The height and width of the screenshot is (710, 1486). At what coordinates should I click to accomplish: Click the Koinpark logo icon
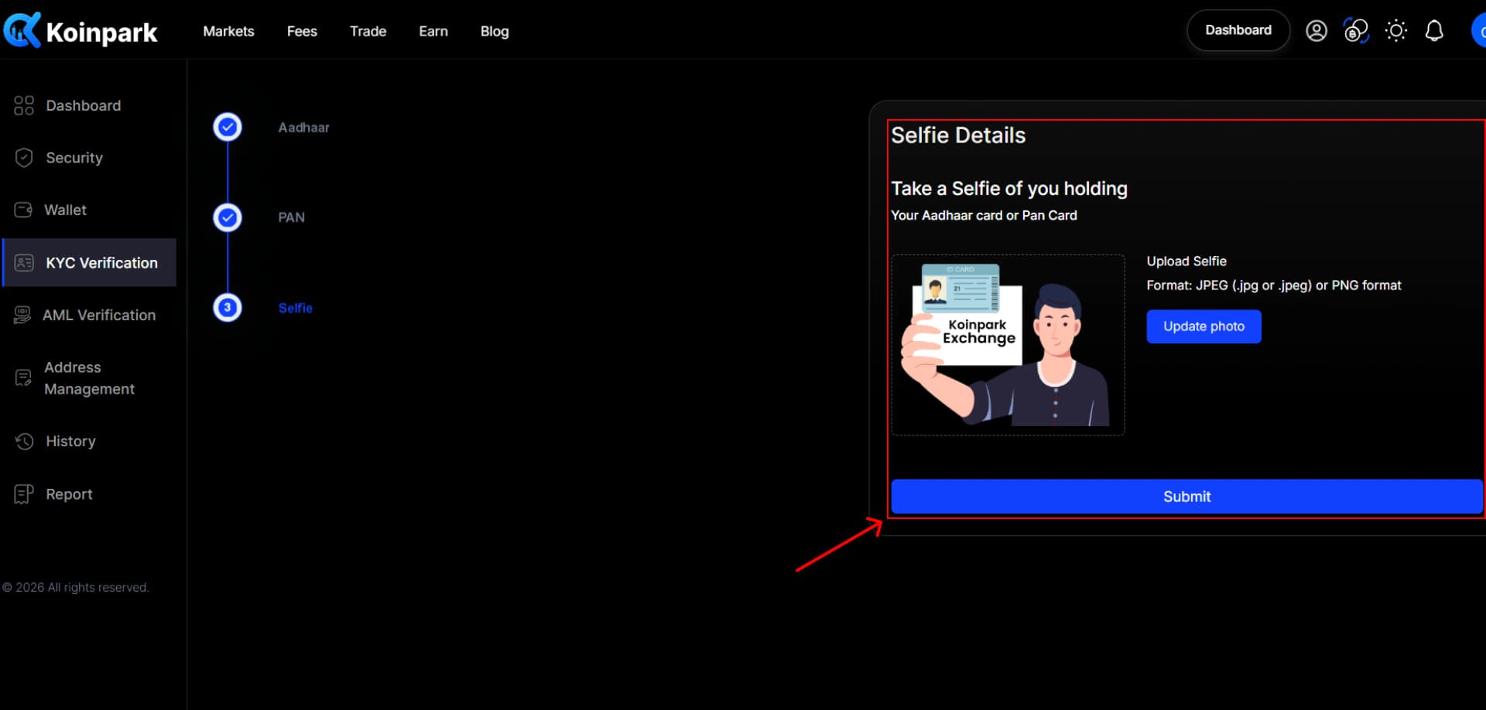[22, 30]
